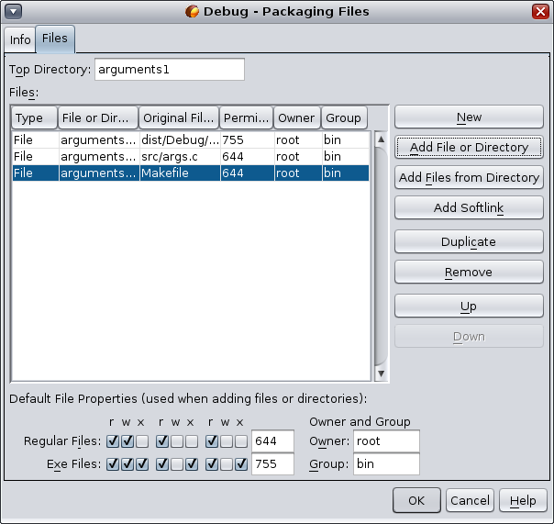This screenshot has height=524, width=554.
Task: Click the Add Softlink button
Action: pos(469,208)
